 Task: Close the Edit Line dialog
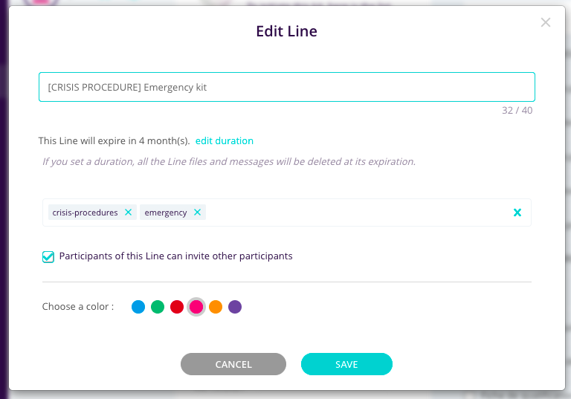point(546,22)
